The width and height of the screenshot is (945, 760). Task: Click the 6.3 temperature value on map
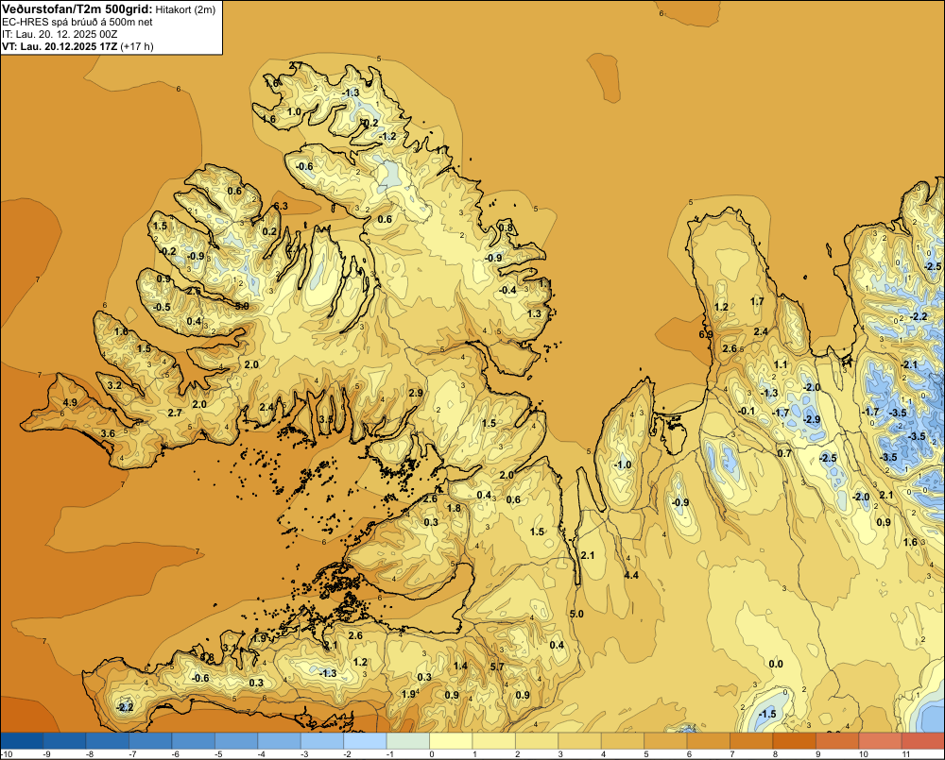(281, 206)
